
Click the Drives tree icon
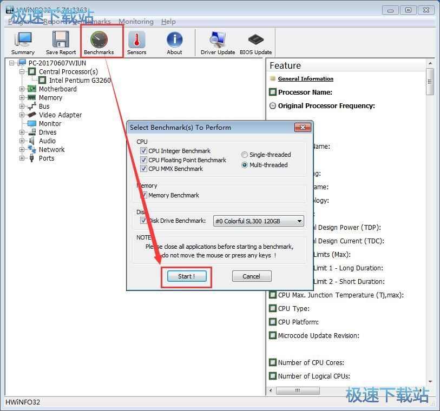pos(32,132)
